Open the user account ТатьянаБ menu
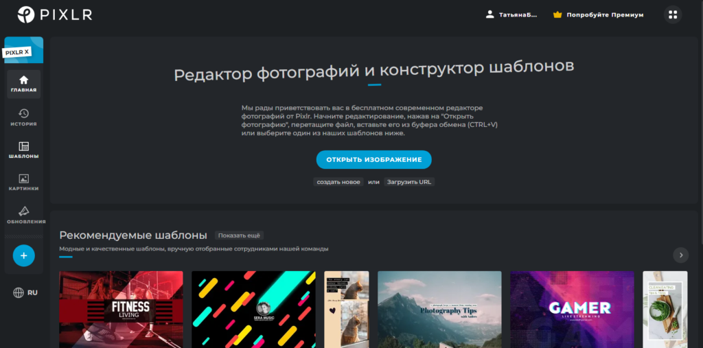 511,15
